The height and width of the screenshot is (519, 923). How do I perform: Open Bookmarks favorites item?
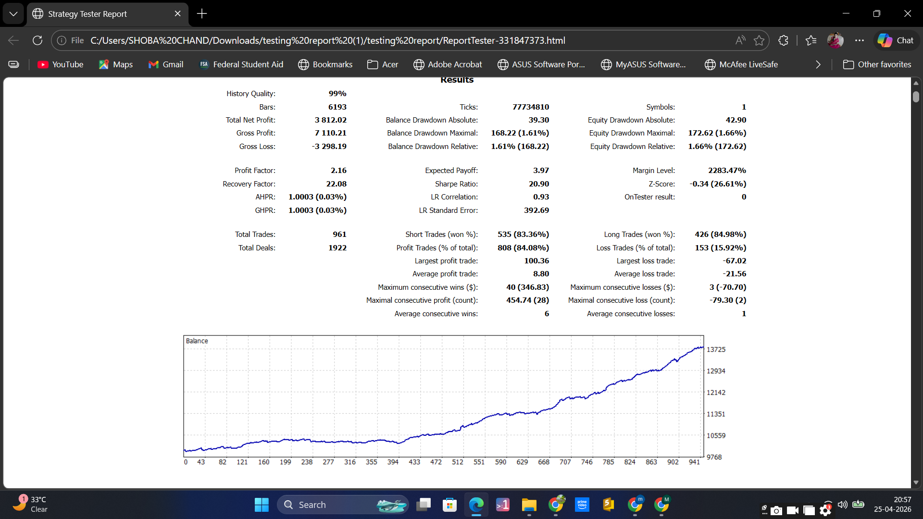(x=325, y=64)
